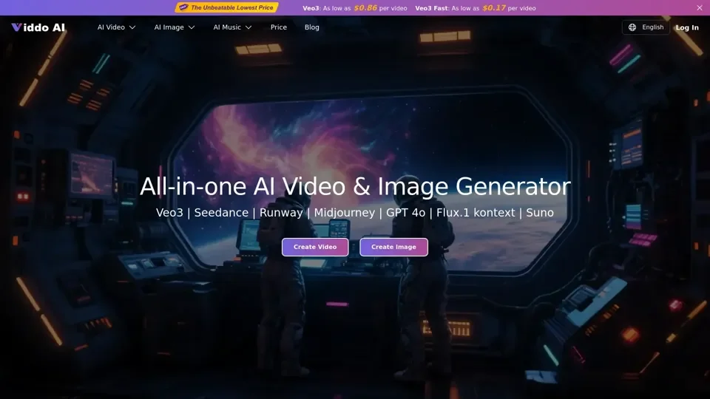Dismiss the promo banner with X icon
710x399 pixels.
point(700,7)
